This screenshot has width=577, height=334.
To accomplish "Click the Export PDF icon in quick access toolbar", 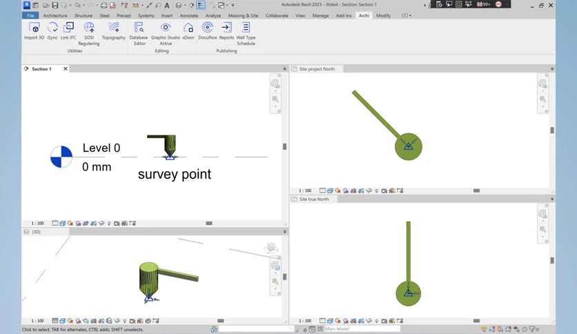I will pos(113,5).
